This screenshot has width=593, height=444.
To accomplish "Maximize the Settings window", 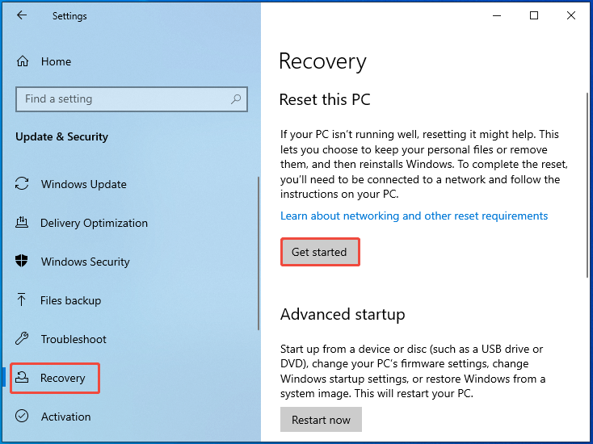I will tap(534, 15).
